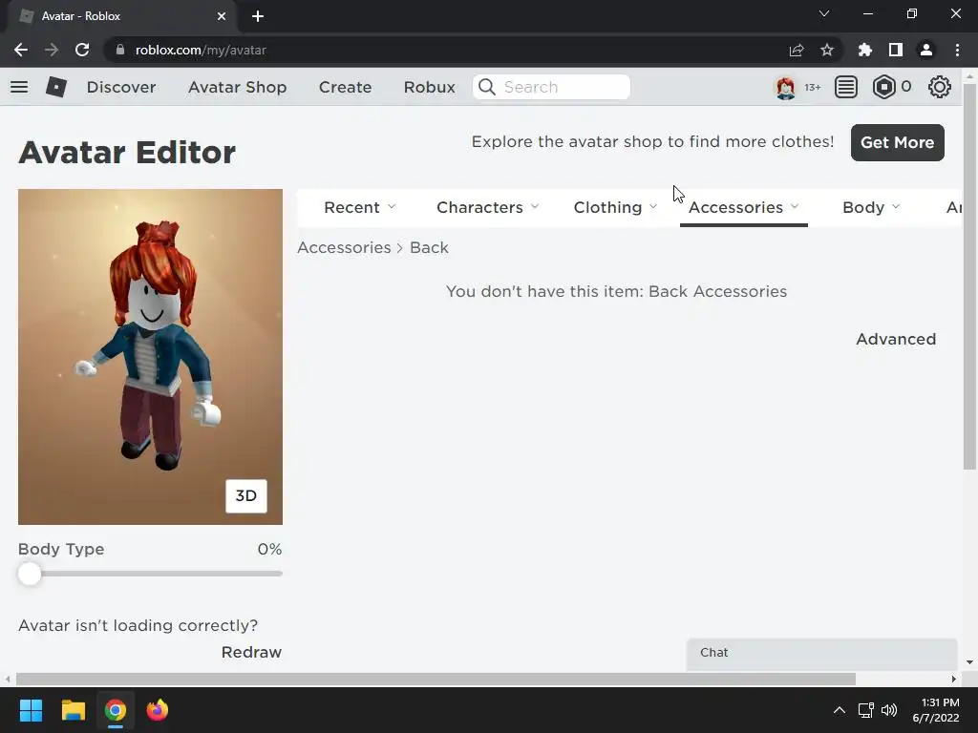This screenshot has height=733, width=978.
Task: Open the notifications feed icon
Action: pyautogui.click(x=846, y=87)
